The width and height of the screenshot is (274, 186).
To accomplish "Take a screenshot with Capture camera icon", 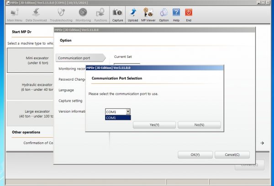I will (x=117, y=15).
